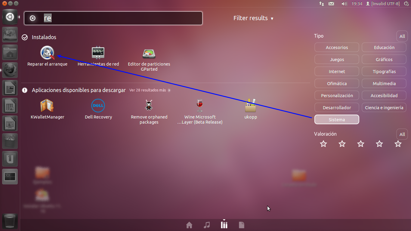Toggle the Accesorios type filter
Image resolution: width=411 pixels, height=231 pixels.
click(x=337, y=47)
